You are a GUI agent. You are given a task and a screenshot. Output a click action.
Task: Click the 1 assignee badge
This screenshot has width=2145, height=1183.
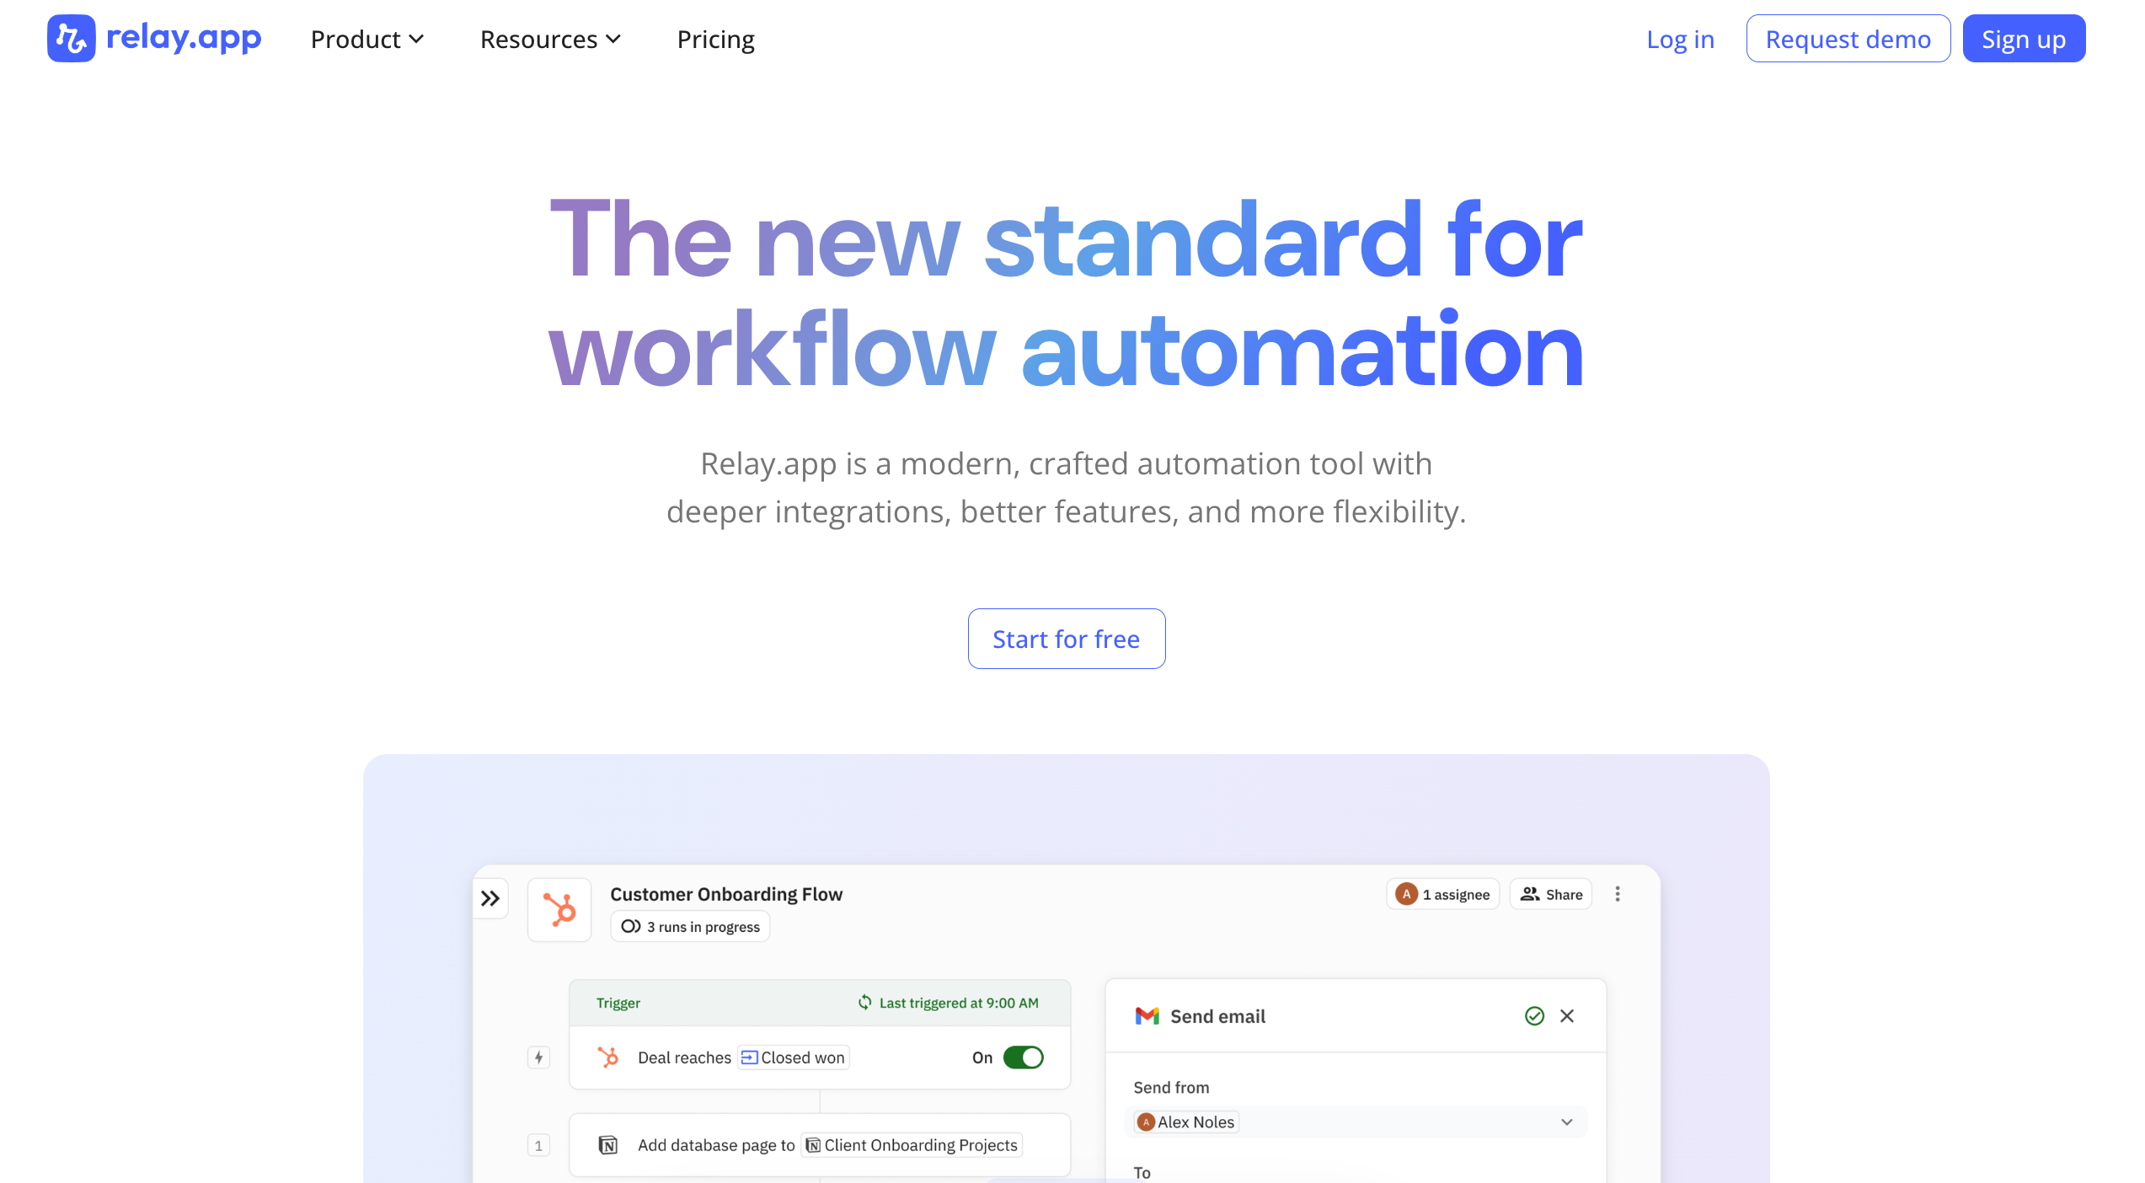(1442, 895)
